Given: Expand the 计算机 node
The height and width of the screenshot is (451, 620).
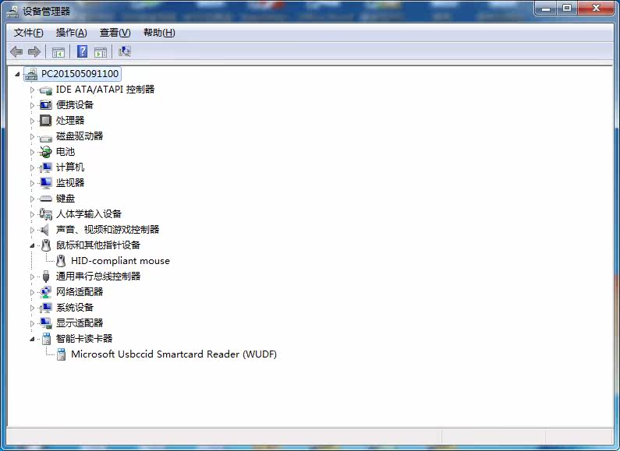Looking at the screenshot, I should coord(32,167).
